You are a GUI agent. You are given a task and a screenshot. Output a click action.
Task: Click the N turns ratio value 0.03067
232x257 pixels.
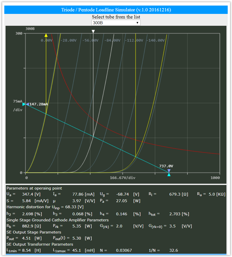coord(124,250)
